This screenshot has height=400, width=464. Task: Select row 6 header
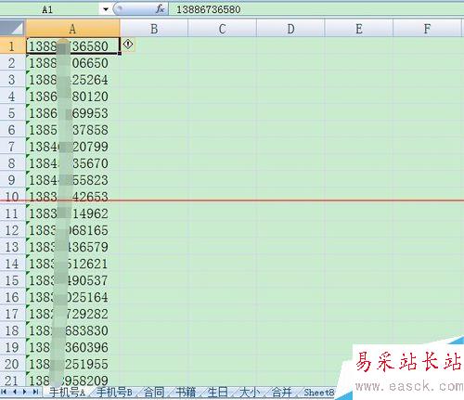coord(12,130)
